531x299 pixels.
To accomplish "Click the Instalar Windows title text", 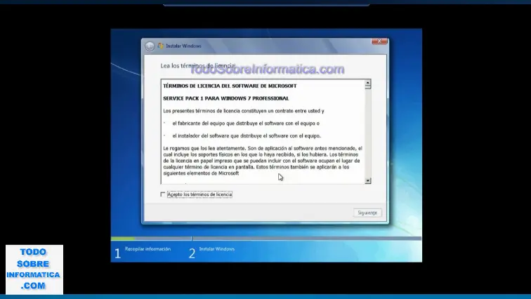I will point(183,46).
